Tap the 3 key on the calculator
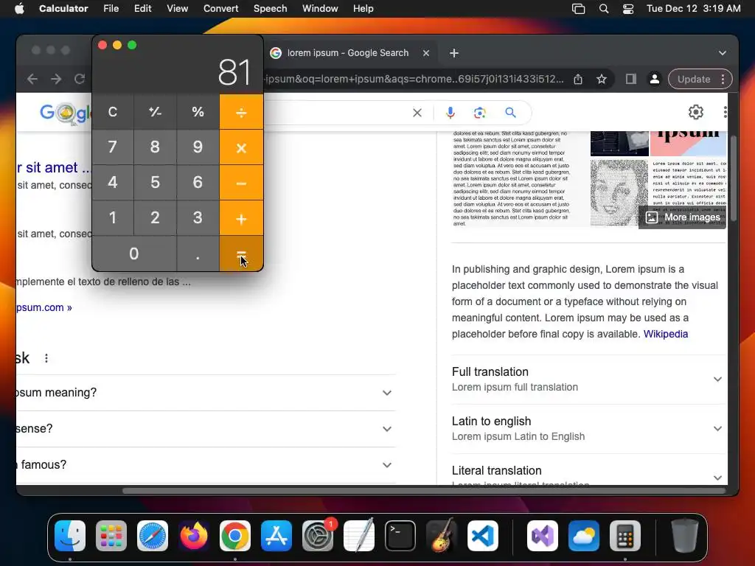755x566 pixels. click(x=198, y=218)
